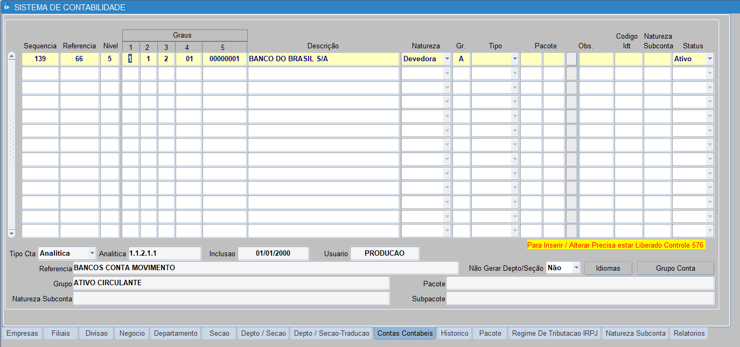Click the application icon in the title bar
The width and height of the screenshot is (740, 347).
pyautogui.click(x=6, y=8)
